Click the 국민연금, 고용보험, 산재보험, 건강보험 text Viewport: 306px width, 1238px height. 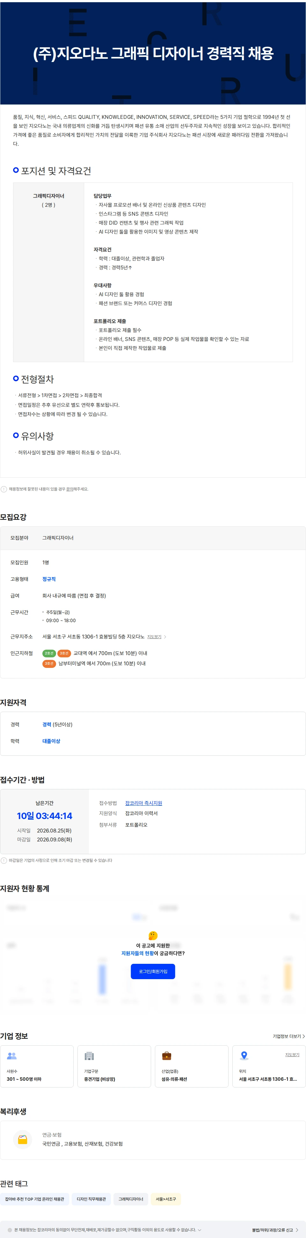click(83, 1144)
